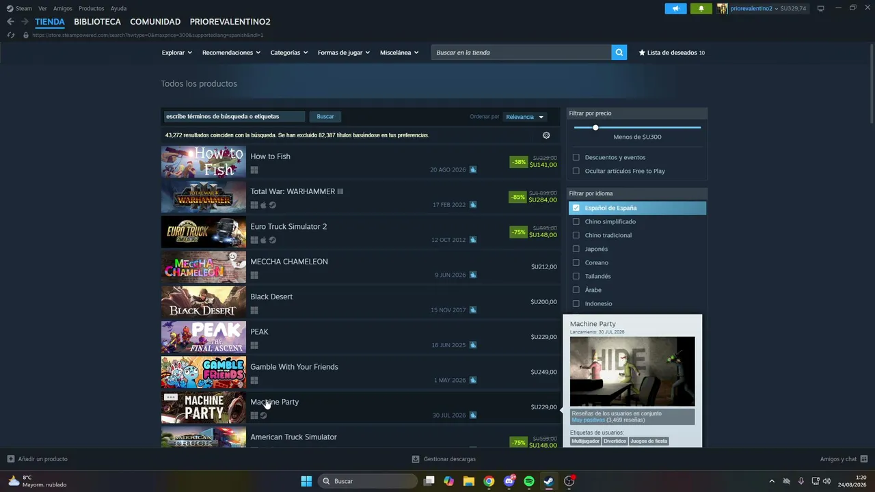Switch to the COMUNIDAD tab
Viewport: 875px width, 492px height.
click(x=155, y=22)
